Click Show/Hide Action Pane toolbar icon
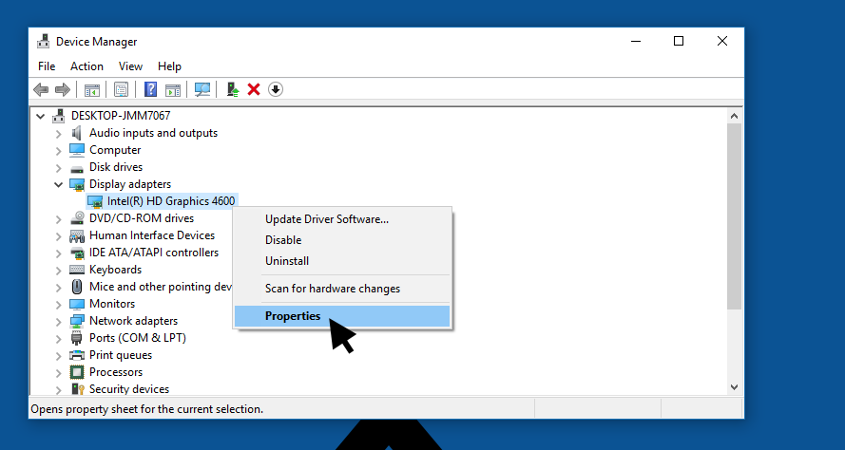The image size is (845, 450). click(173, 89)
